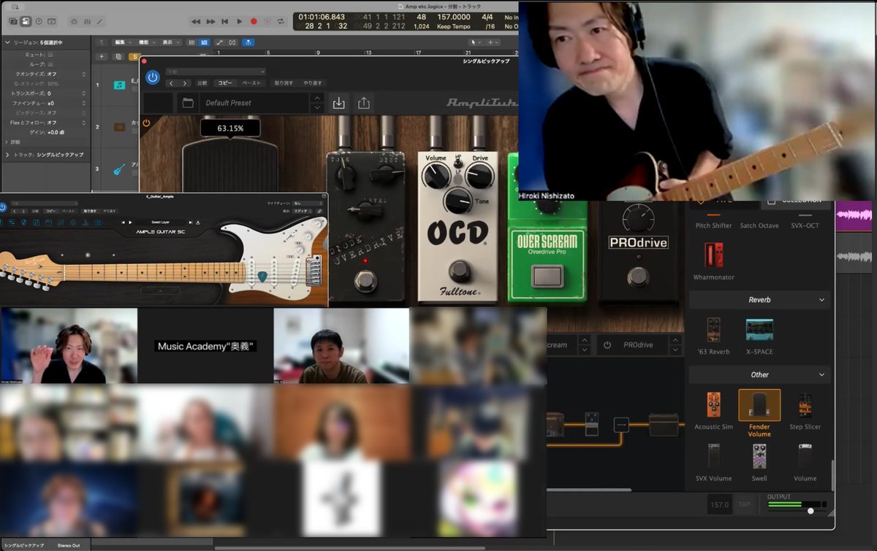Open the editors pencil icon
The height and width of the screenshot is (551, 877).
(100, 21)
